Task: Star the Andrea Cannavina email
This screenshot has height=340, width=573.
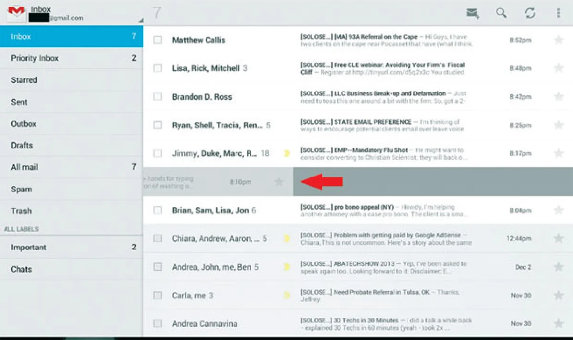Action: coord(558,324)
